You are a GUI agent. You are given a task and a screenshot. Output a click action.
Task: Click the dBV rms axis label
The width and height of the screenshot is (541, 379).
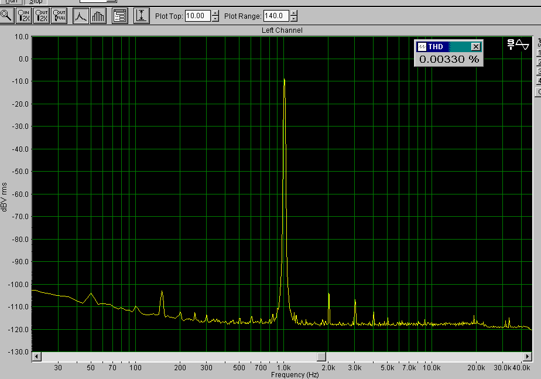[4, 197]
